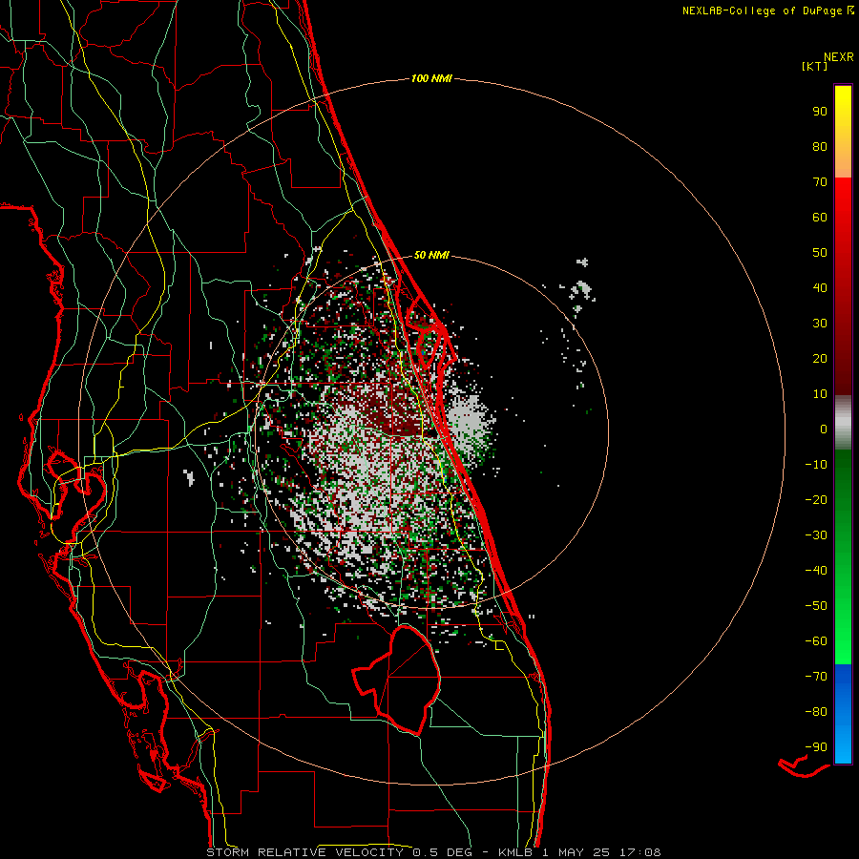Viewport: 859px width, 859px height.
Task: Click the -10 value on the velocity scale
Action: [x=816, y=465]
